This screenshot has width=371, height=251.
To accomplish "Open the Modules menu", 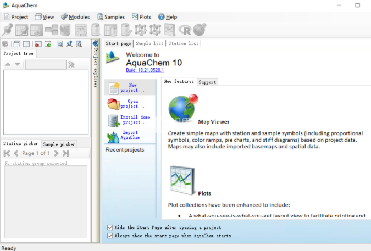I will [75, 17].
